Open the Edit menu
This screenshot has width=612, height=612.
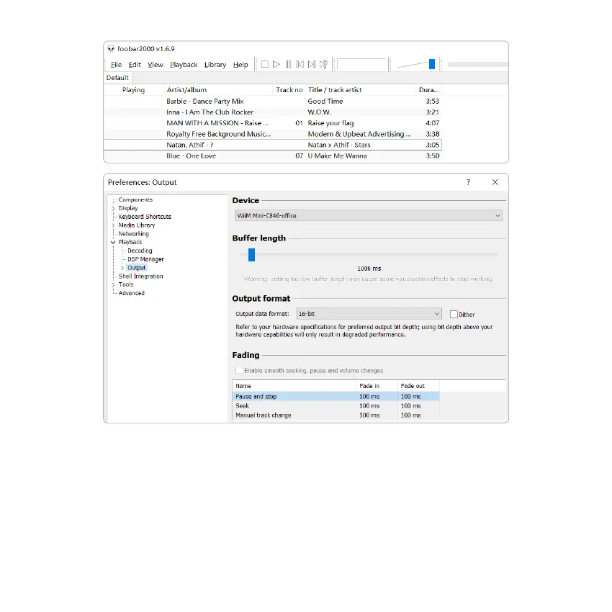pyautogui.click(x=135, y=65)
